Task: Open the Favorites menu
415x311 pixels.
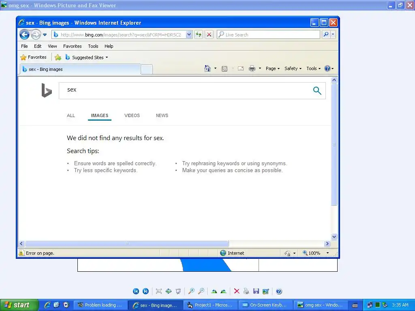Action: (72, 46)
